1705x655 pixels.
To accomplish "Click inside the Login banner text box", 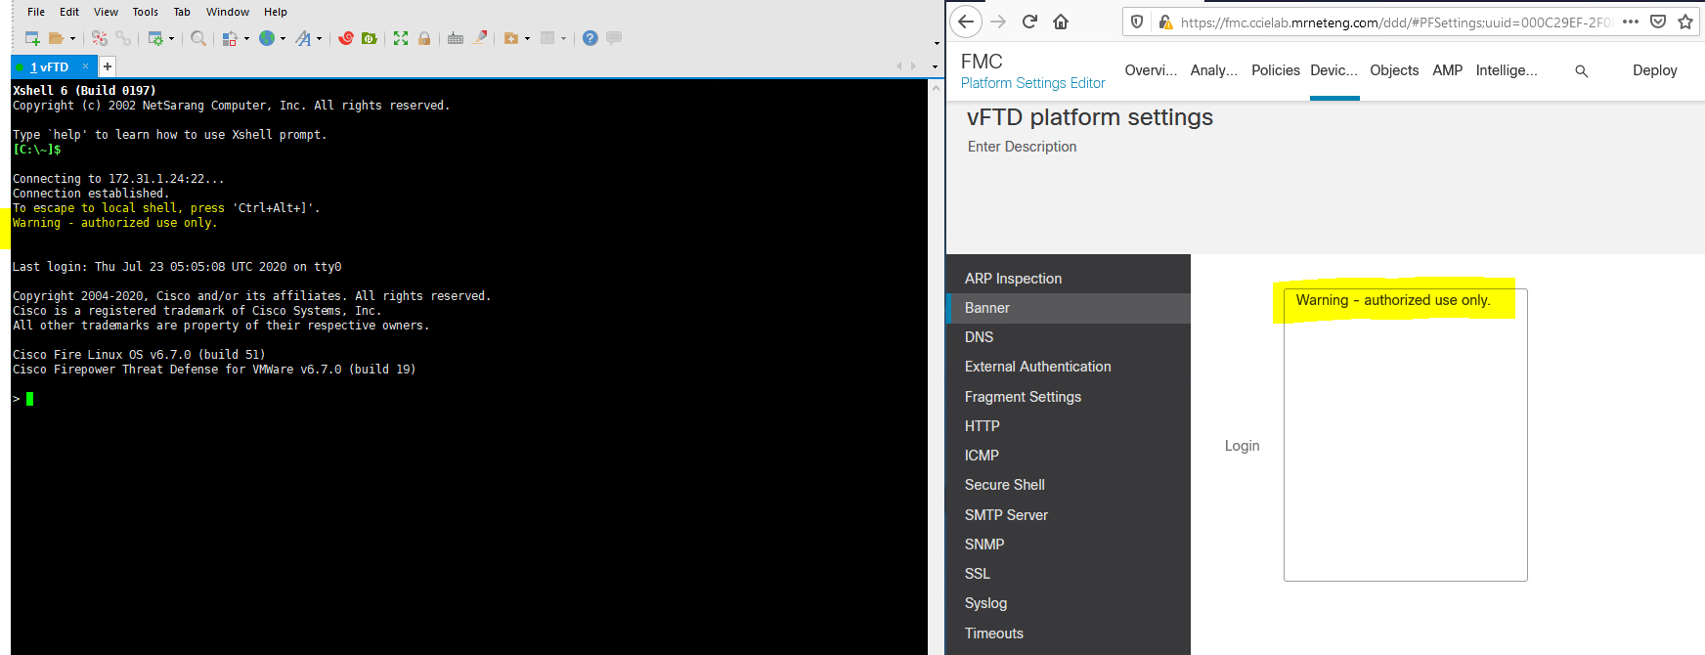I will (1405, 440).
